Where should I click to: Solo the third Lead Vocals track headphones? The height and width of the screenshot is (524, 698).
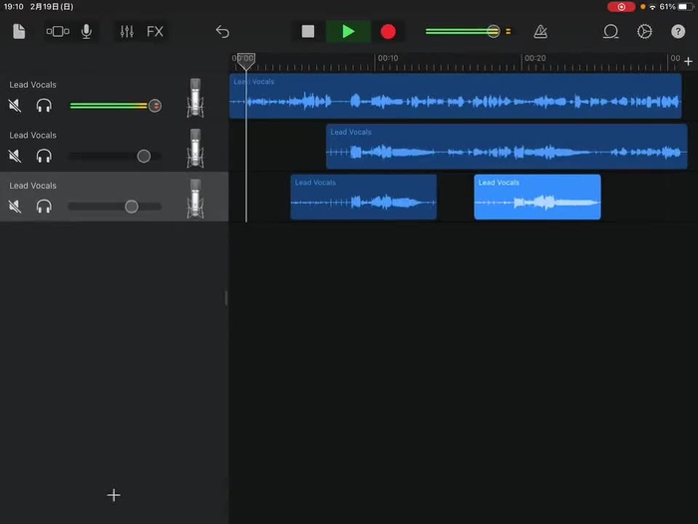point(44,207)
